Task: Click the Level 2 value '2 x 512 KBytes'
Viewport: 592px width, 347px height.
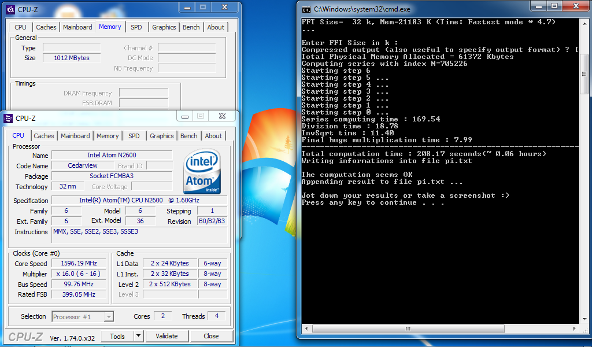Action: [x=170, y=284]
